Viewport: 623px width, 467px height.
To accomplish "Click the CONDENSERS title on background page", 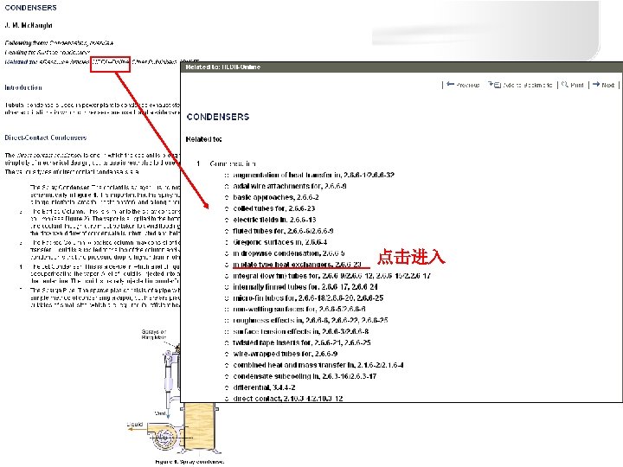I will coord(30,8).
